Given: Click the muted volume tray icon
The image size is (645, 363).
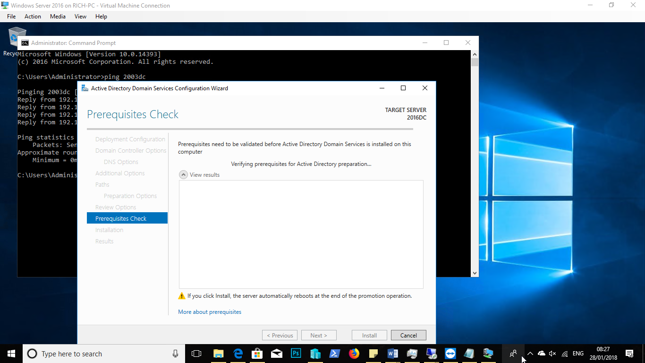Looking at the screenshot, I should [x=553, y=354].
